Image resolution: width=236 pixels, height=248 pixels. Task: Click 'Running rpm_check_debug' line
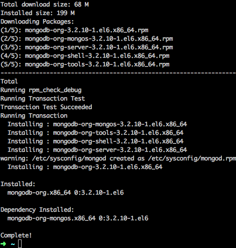click(x=41, y=90)
